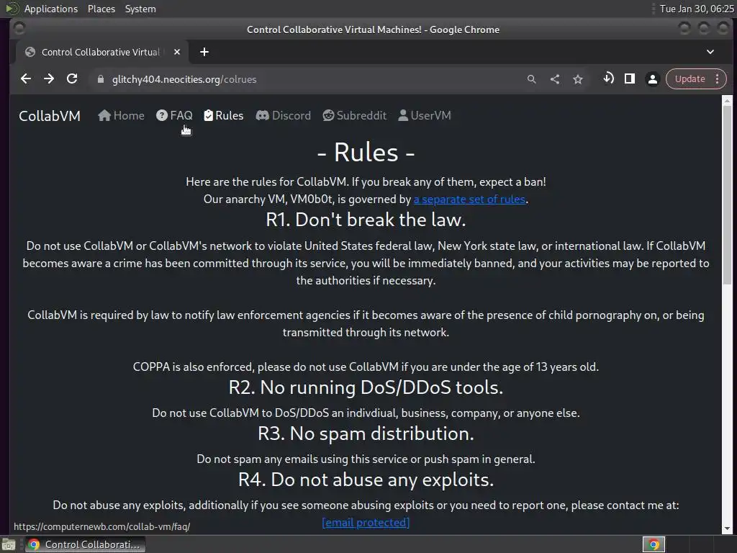Image resolution: width=737 pixels, height=553 pixels.
Task: Open the UserVM nav link
Action: [x=425, y=116]
